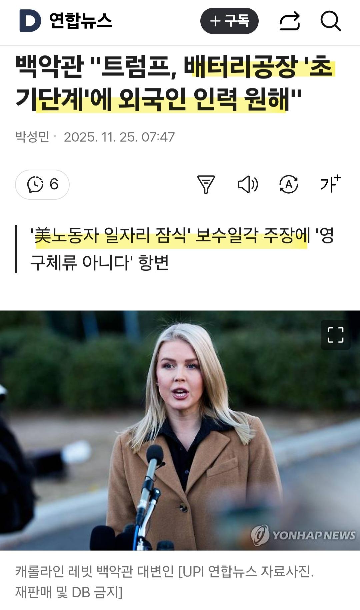Tap the article date 2025. 11. 25.

tap(101, 137)
